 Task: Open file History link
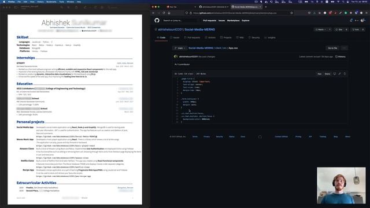coord(341,57)
